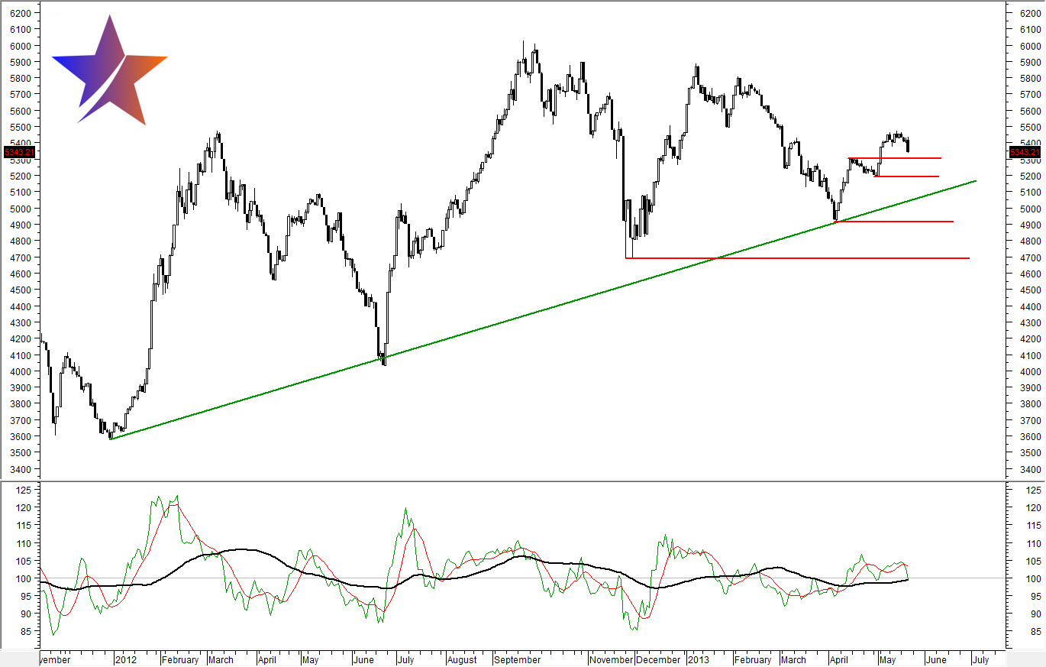Click the February label right after 2013

[753, 659]
